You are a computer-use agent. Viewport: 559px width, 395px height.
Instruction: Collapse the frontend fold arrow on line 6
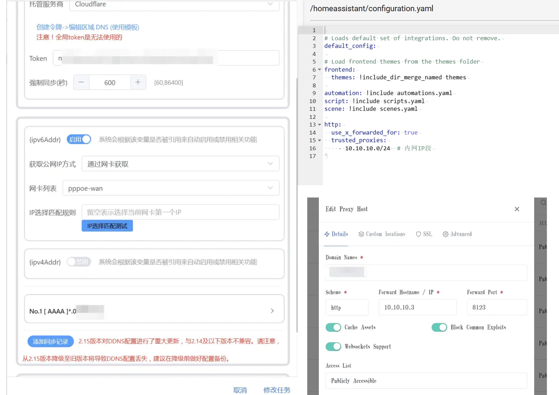point(319,70)
